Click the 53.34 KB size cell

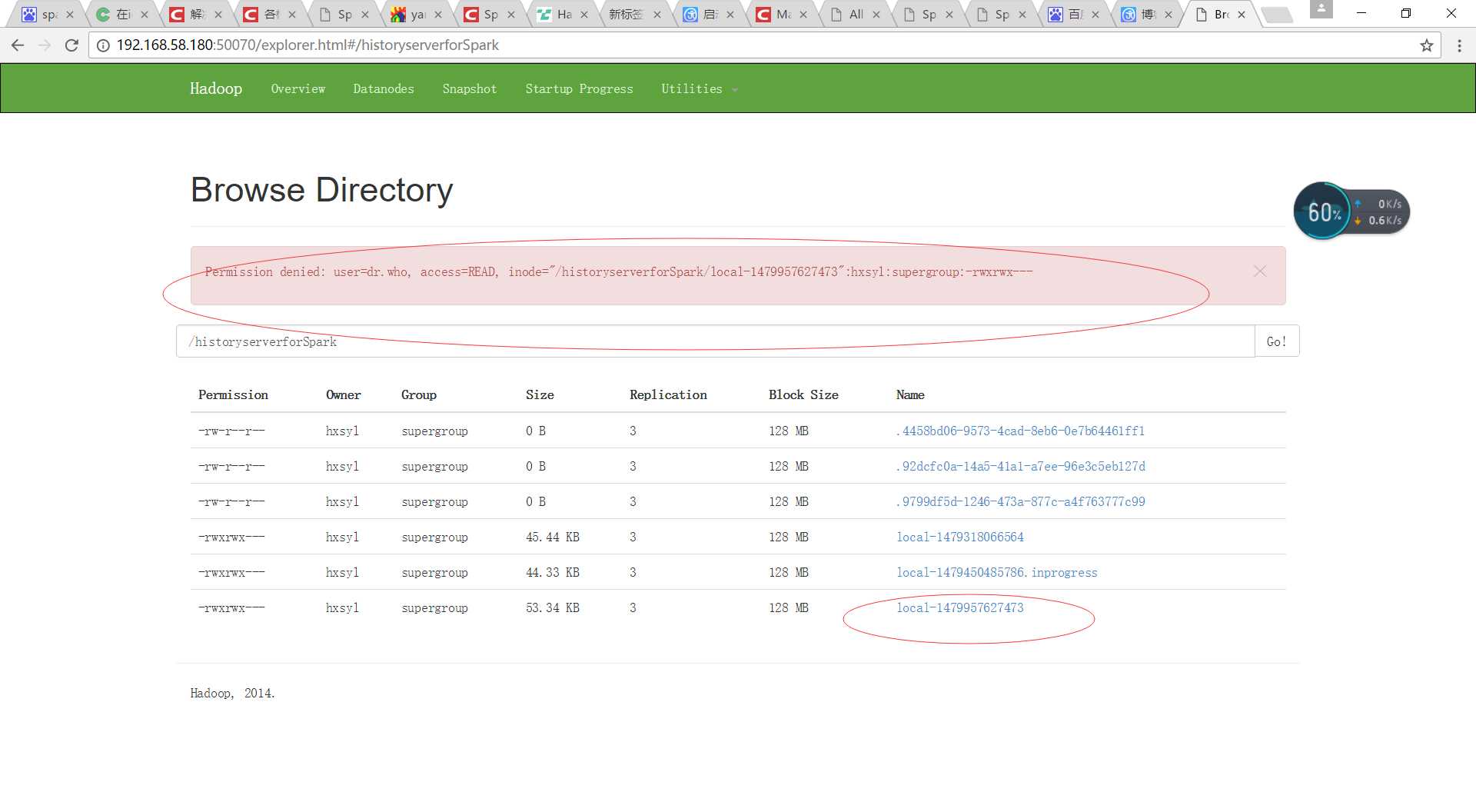point(553,607)
